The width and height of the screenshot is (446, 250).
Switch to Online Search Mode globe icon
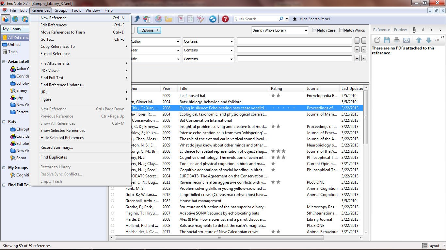pos(15,19)
